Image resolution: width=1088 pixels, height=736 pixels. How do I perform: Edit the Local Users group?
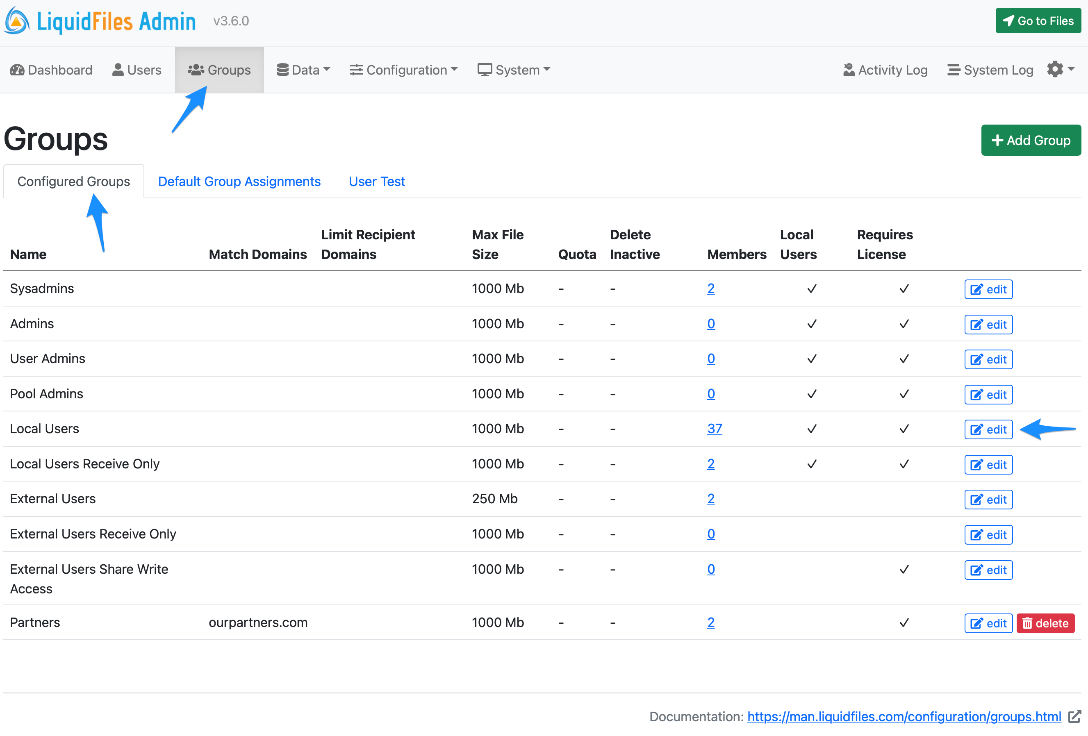[988, 429]
